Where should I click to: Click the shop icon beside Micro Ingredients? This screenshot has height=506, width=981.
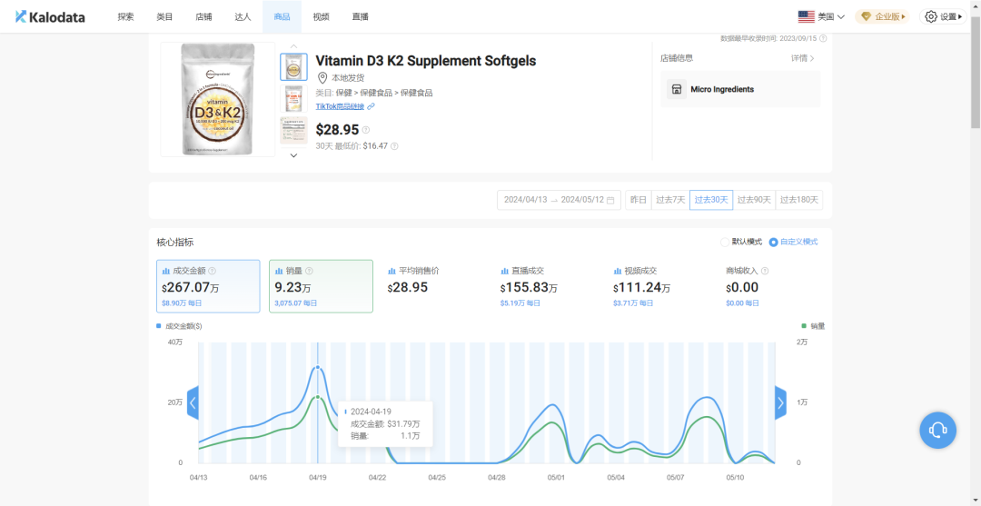677,89
